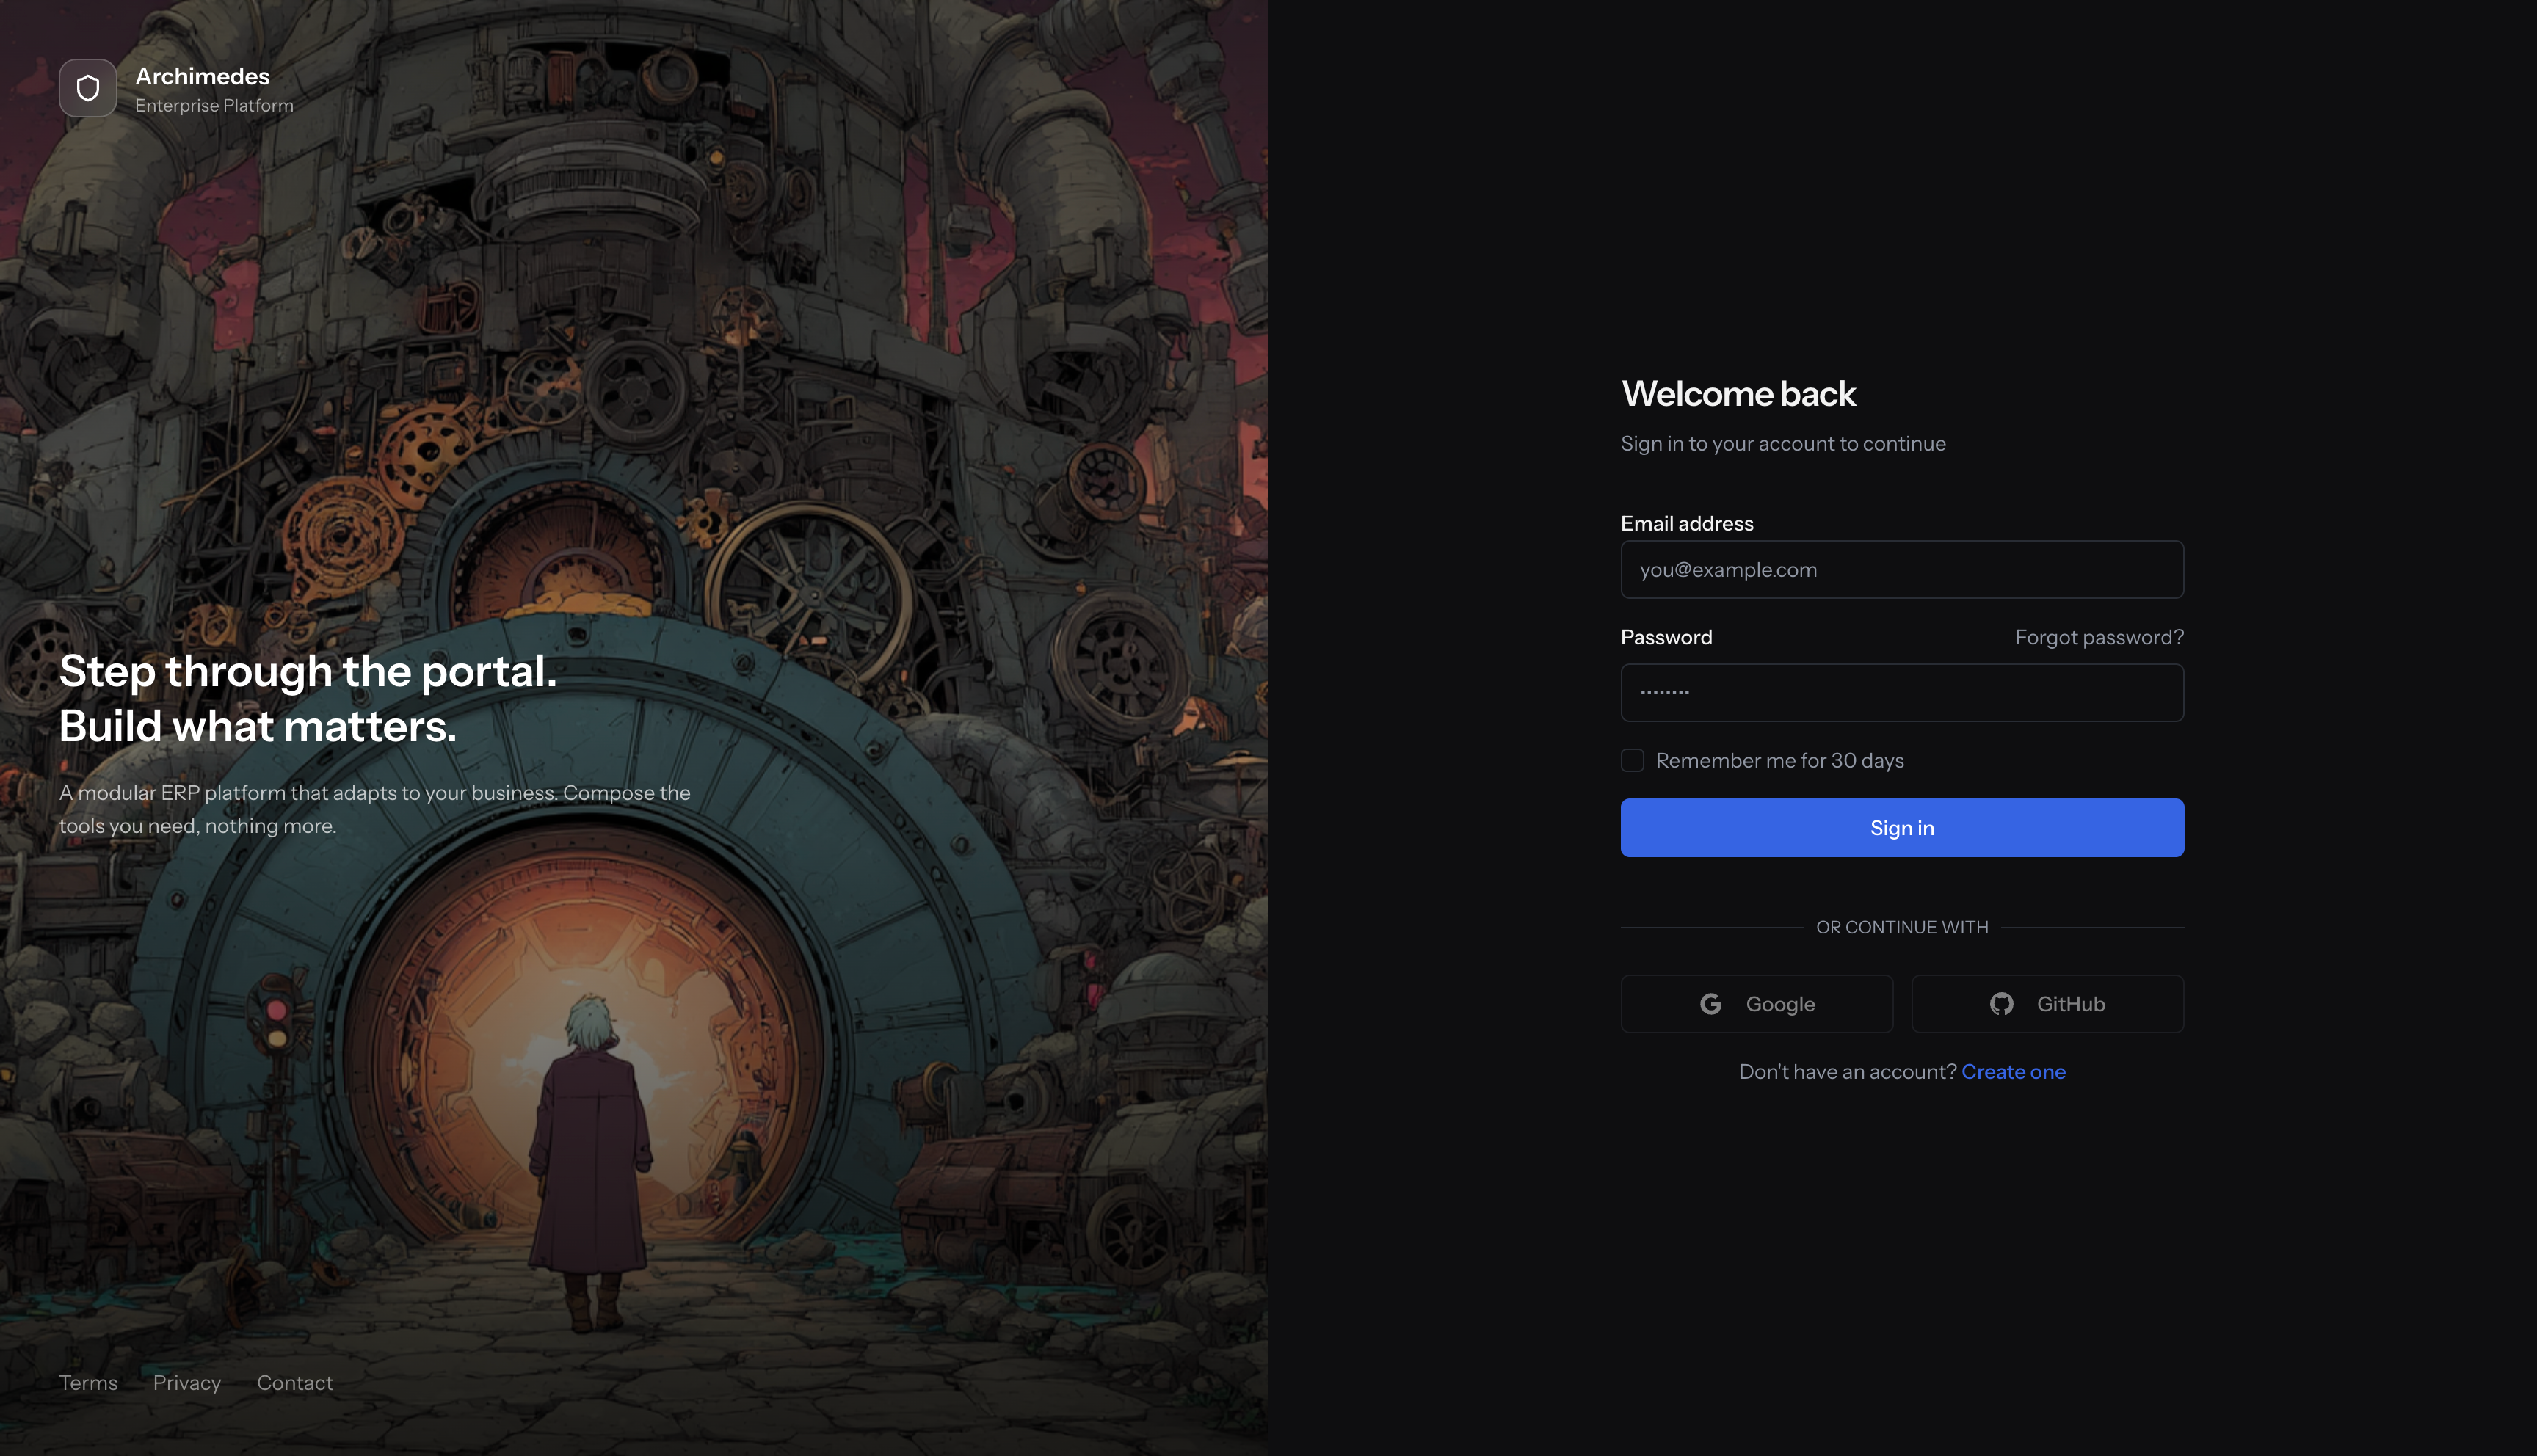The image size is (2537, 1456).
Task: Focus the Email address input field
Action: click(1902, 570)
